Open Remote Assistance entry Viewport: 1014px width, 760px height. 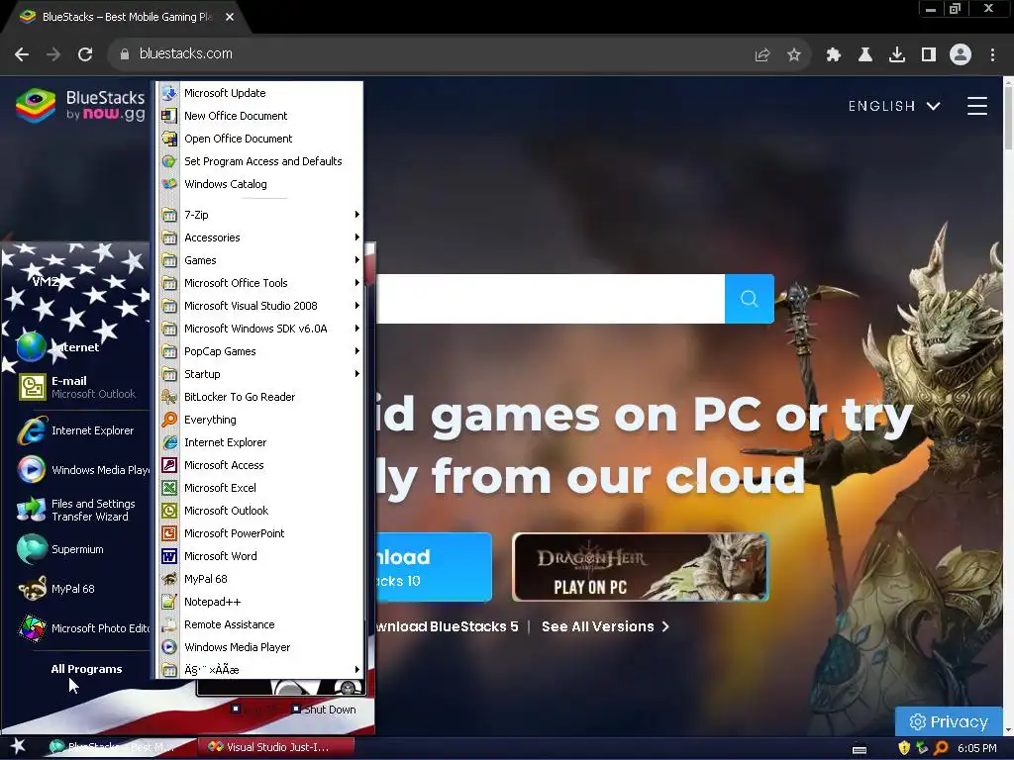click(x=260, y=624)
